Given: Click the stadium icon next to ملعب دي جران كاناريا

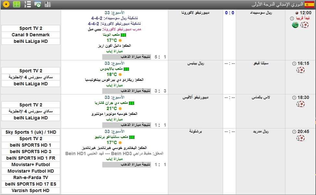Looking at the screenshot, I should (x=132, y=103).
